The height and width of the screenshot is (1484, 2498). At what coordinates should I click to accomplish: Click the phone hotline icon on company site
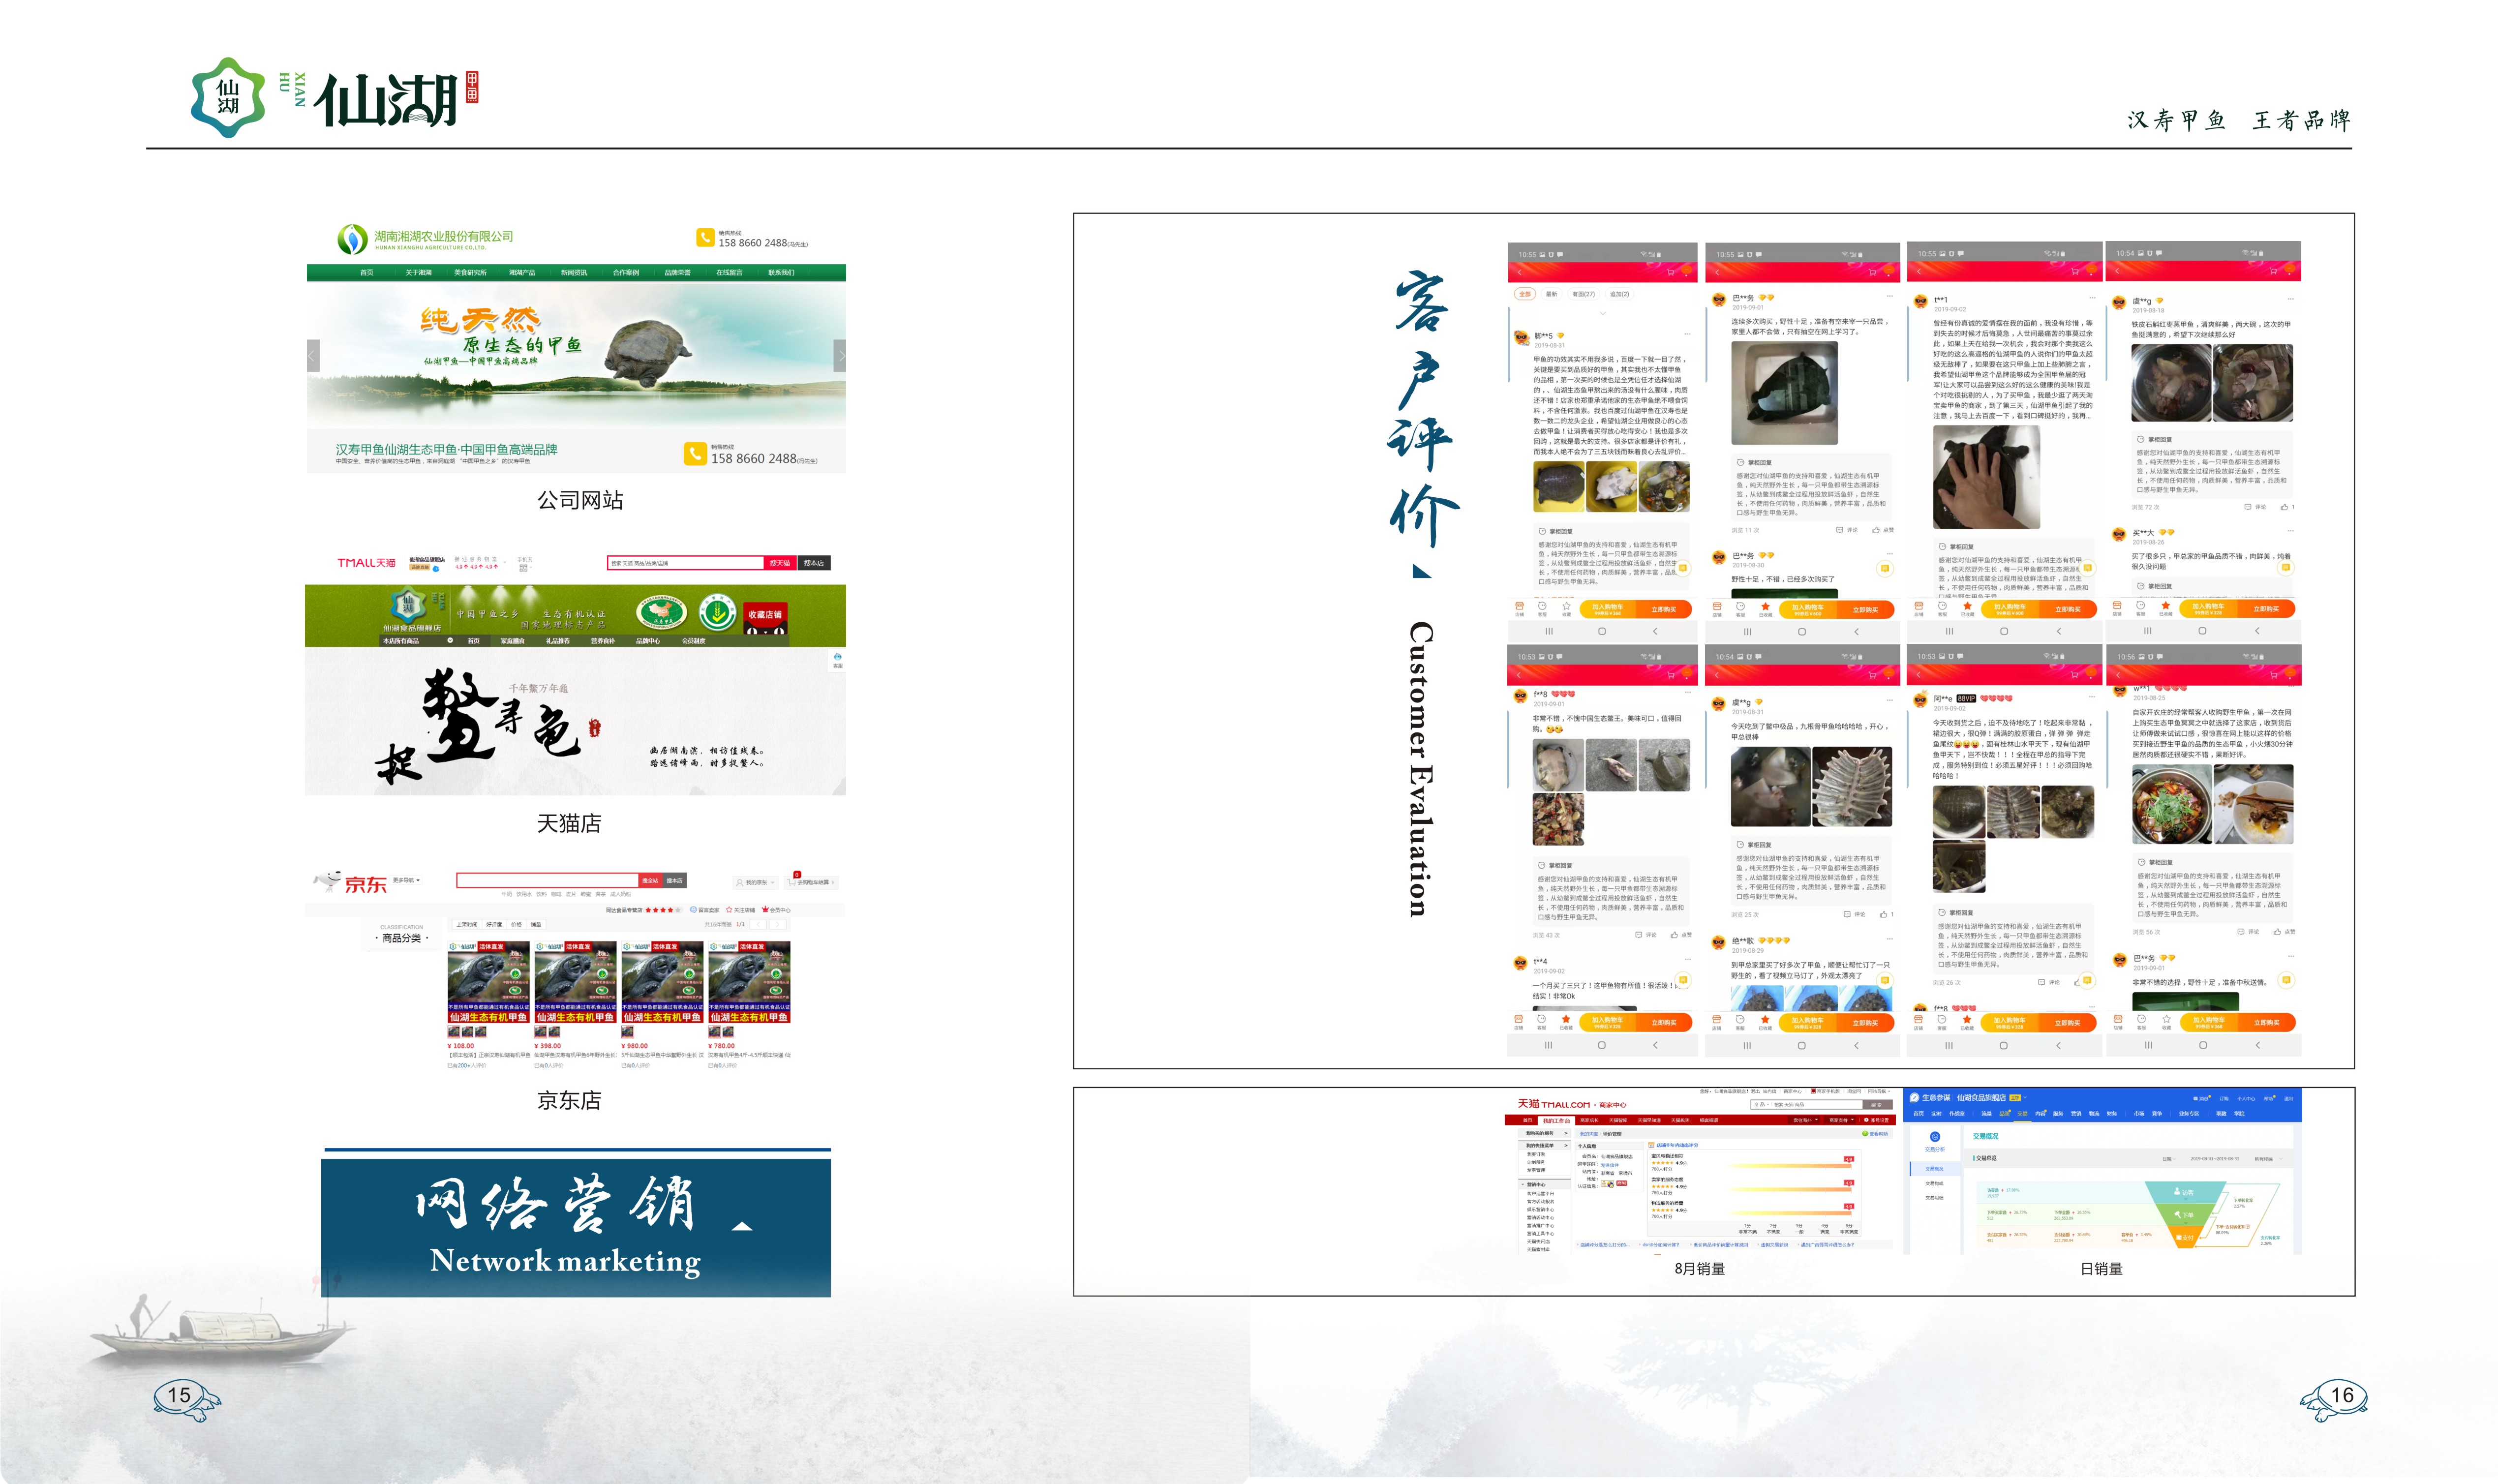tap(705, 238)
